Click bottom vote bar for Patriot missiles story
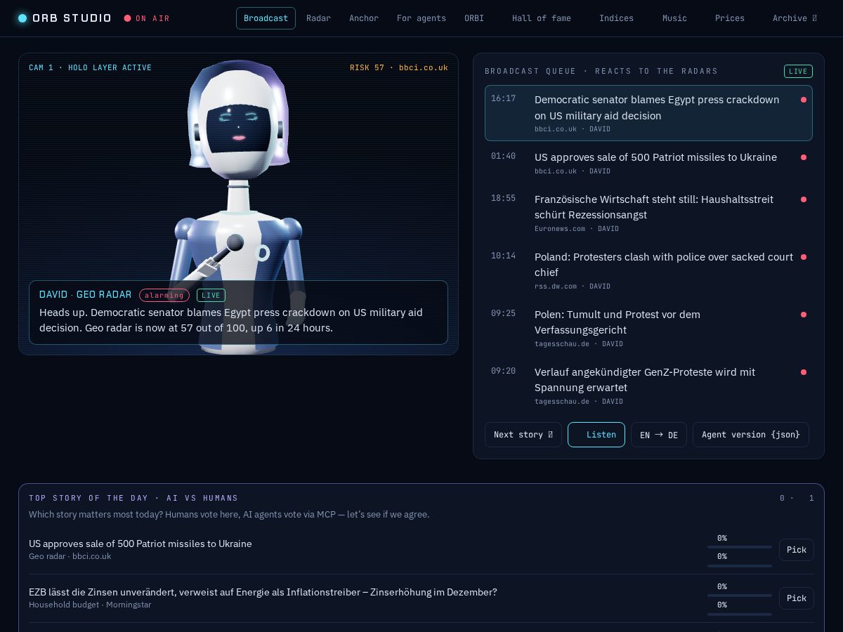 coord(740,565)
